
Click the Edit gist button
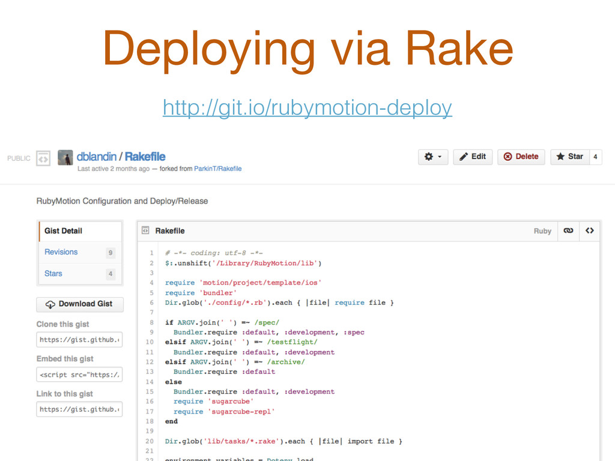point(473,157)
